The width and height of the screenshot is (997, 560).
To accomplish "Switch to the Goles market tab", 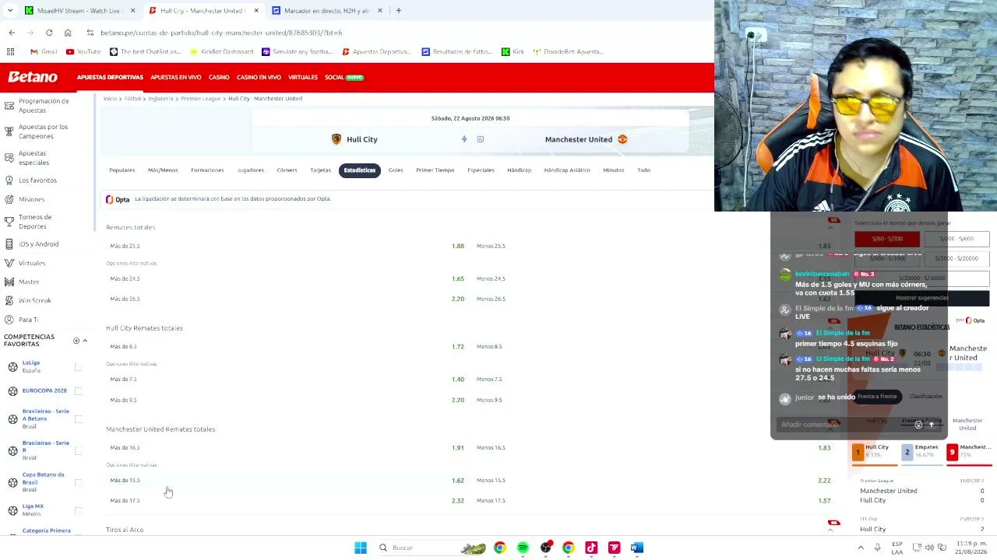I will tap(396, 170).
